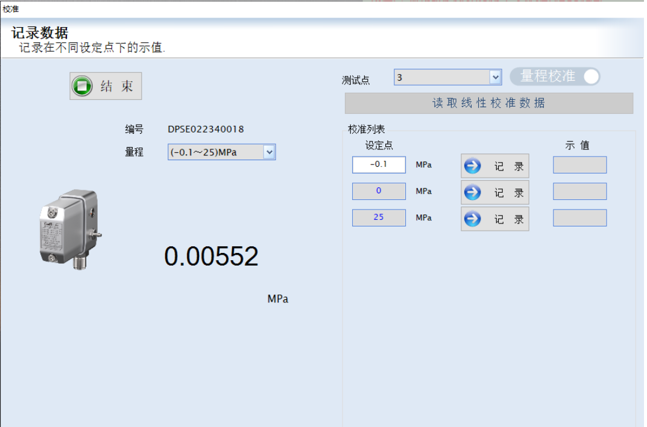Click the green stop icon on 结束 button
Viewport: 647px width, 427px height.
[82, 86]
